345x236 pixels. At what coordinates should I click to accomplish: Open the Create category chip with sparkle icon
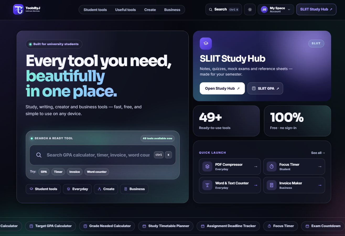(106, 189)
